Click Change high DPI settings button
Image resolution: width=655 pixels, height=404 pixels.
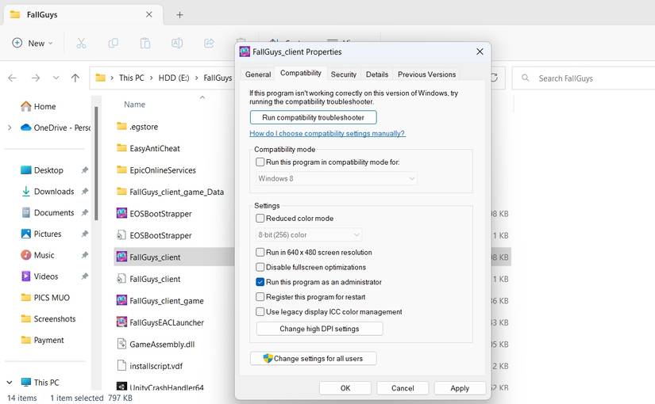tap(320, 329)
